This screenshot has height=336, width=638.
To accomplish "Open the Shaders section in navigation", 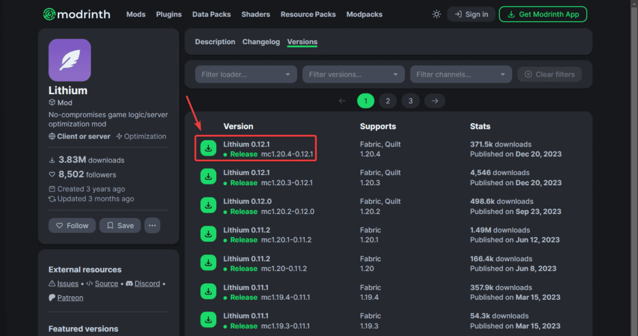I will [x=255, y=14].
